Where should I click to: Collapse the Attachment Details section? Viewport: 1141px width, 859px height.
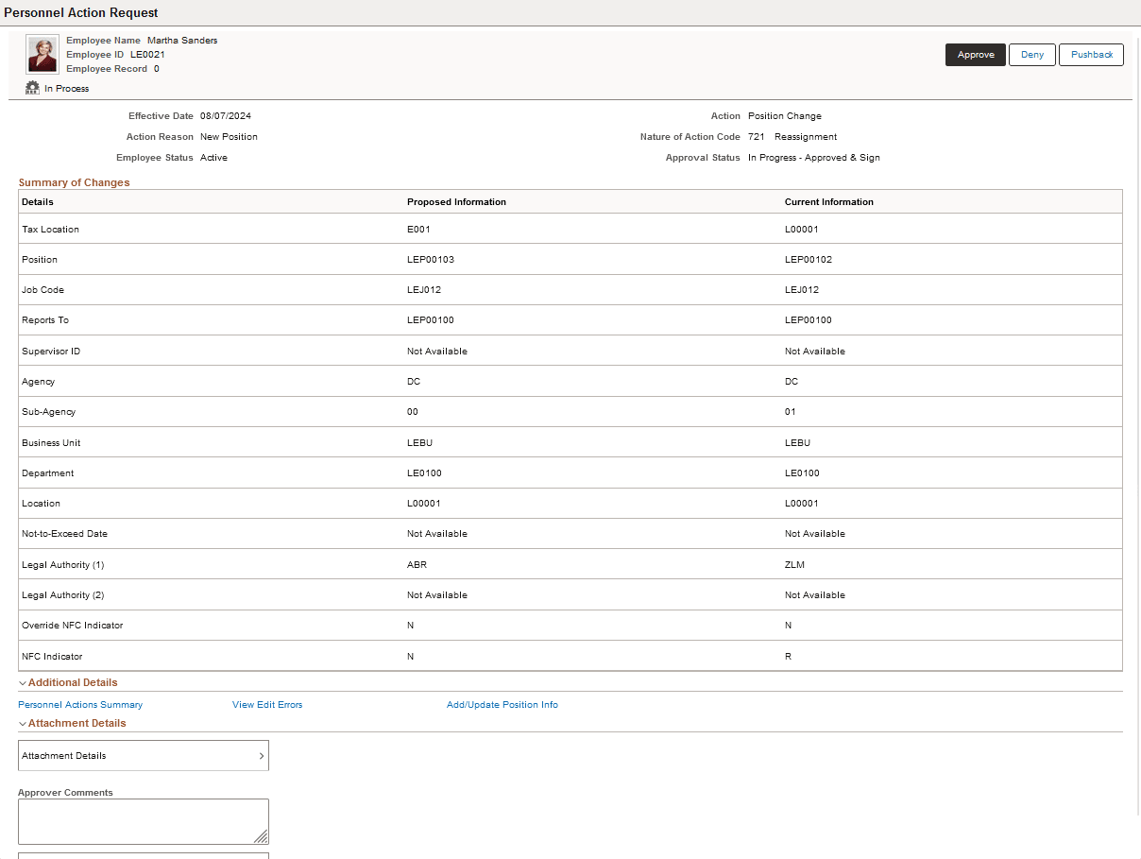(23, 723)
